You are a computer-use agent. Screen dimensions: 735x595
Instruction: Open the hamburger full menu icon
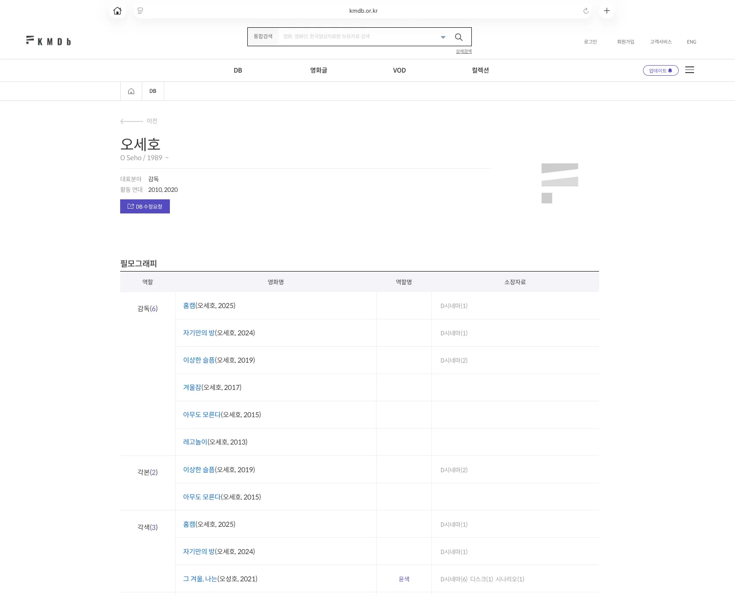click(x=689, y=70)
